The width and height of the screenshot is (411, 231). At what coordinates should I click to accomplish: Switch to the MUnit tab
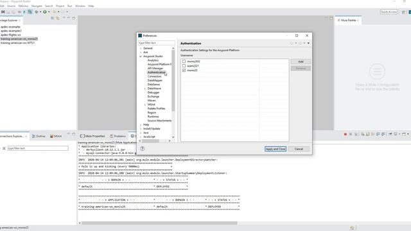point(56,136)
